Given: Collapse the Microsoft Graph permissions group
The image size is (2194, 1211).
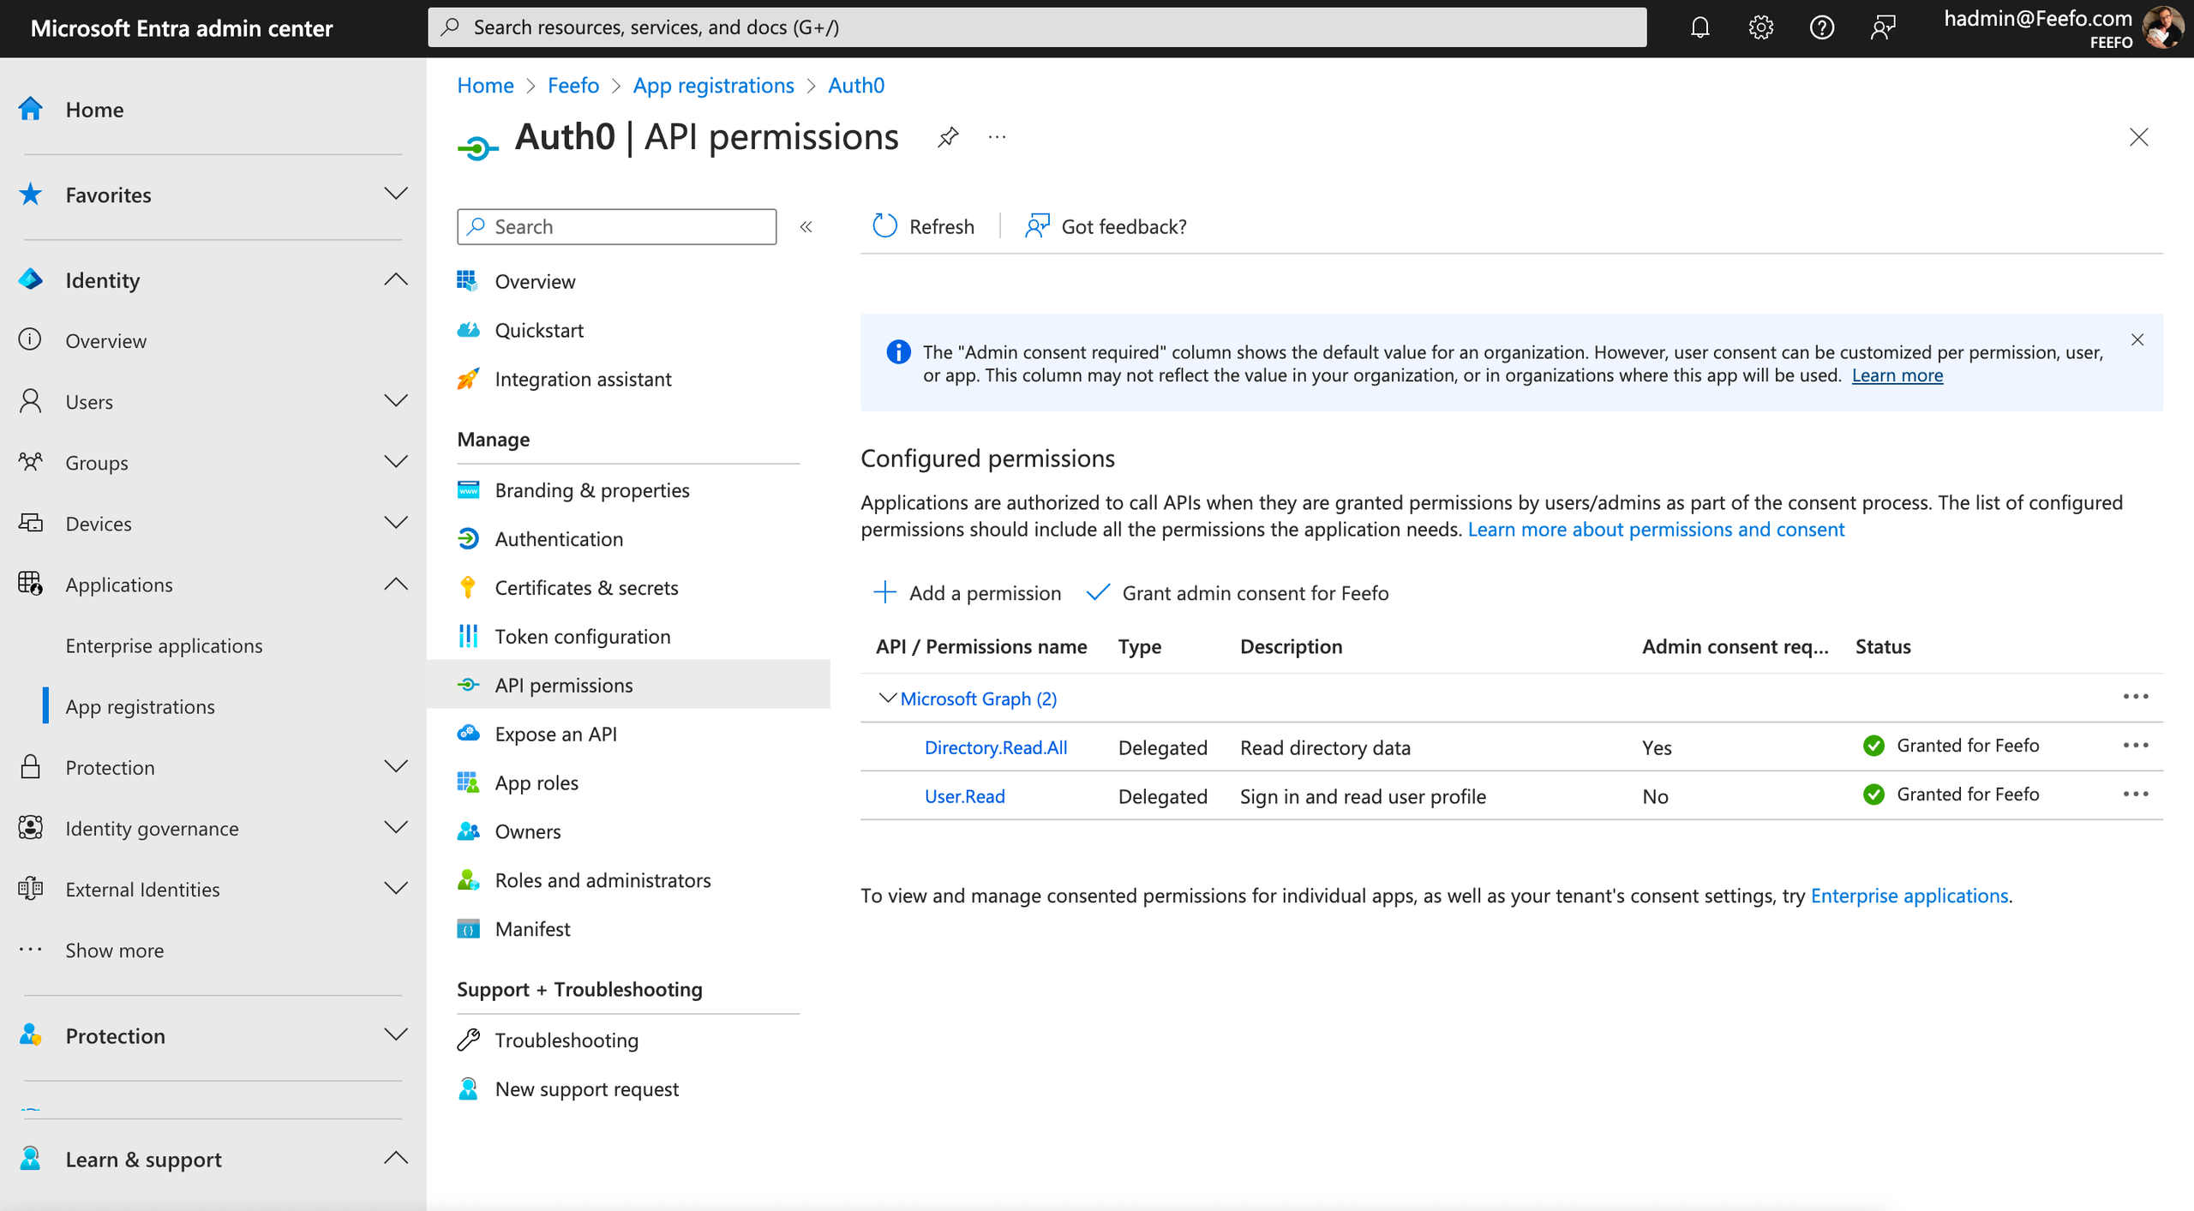Looking at the screenshot, I should pyautogui.click(x=887, y=698).
